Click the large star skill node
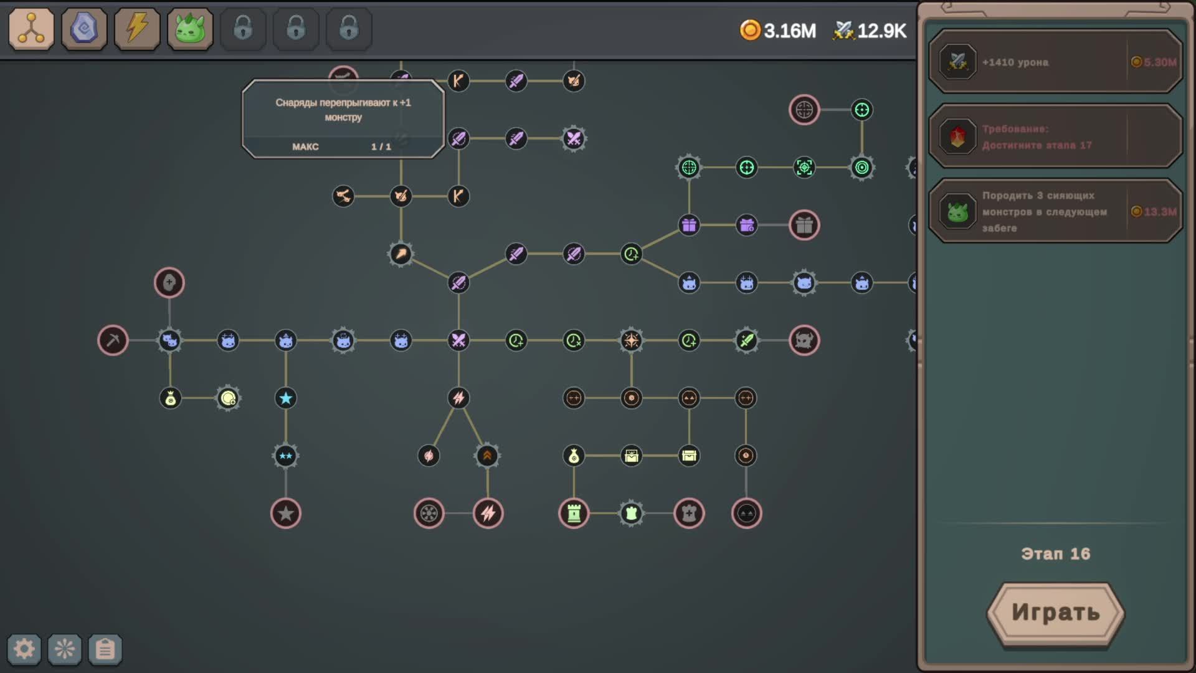1196x673 pixels. click(x=286, y=513)
